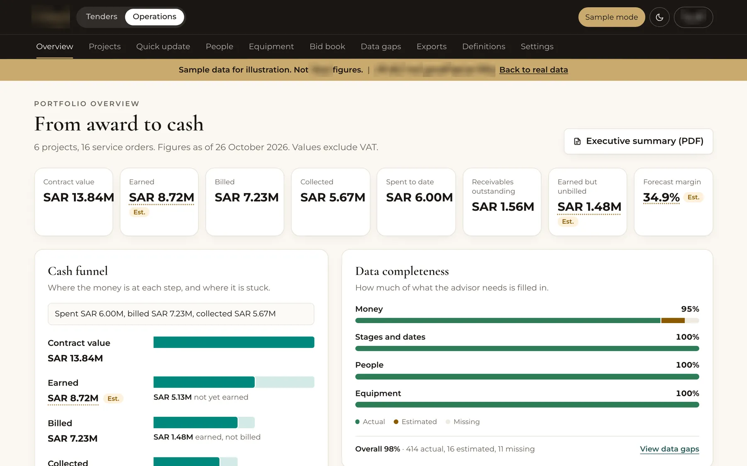Select the Operations segment
This screenshot has height=466, width=747.
point(154,17)
